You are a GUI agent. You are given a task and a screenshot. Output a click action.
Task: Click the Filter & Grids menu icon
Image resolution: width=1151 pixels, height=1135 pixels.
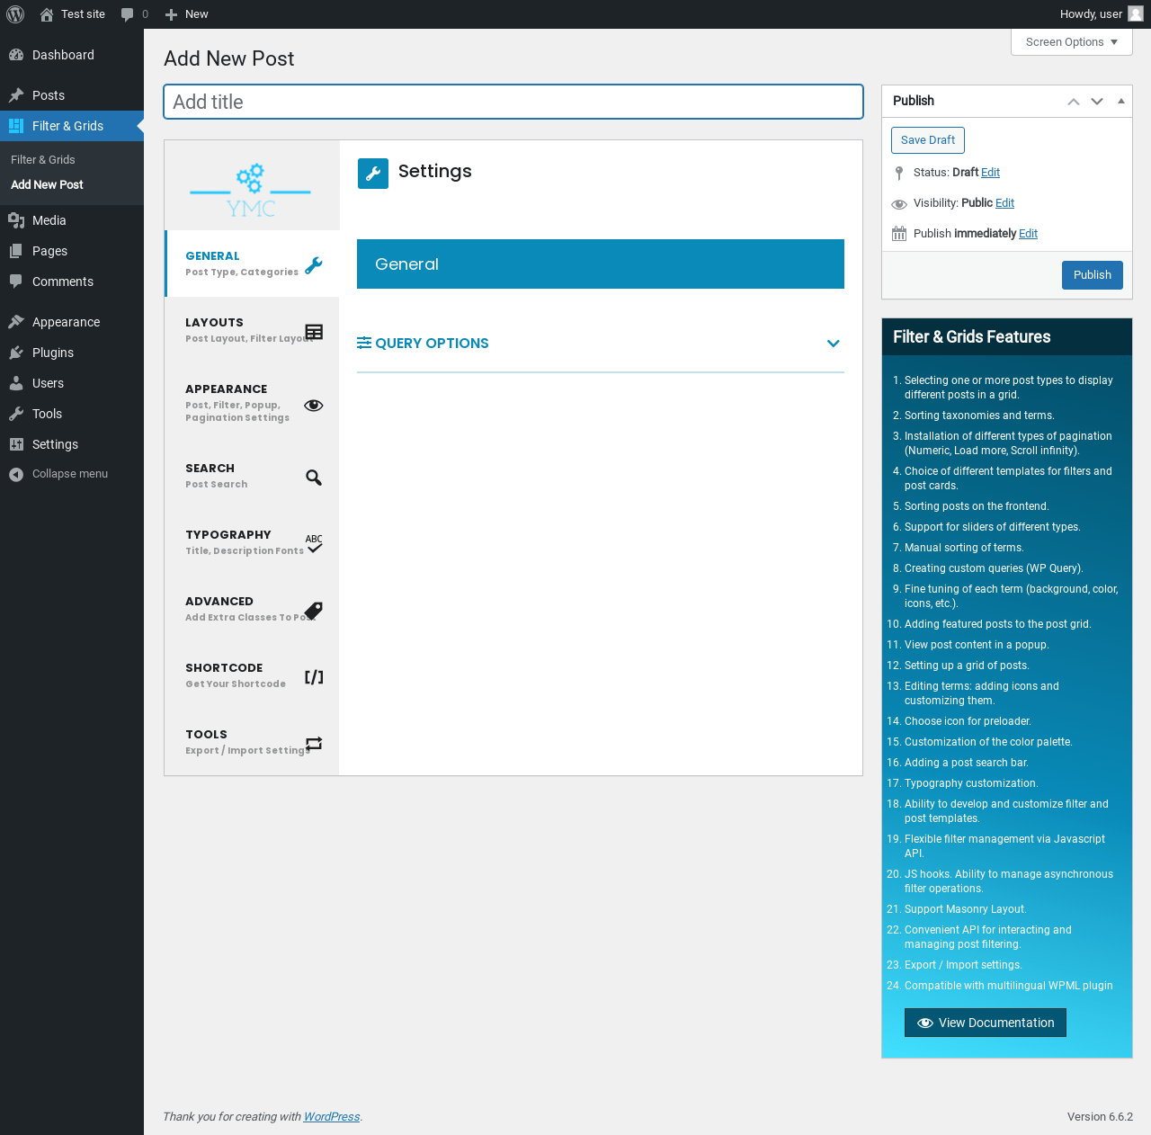(x=16, y=126)
